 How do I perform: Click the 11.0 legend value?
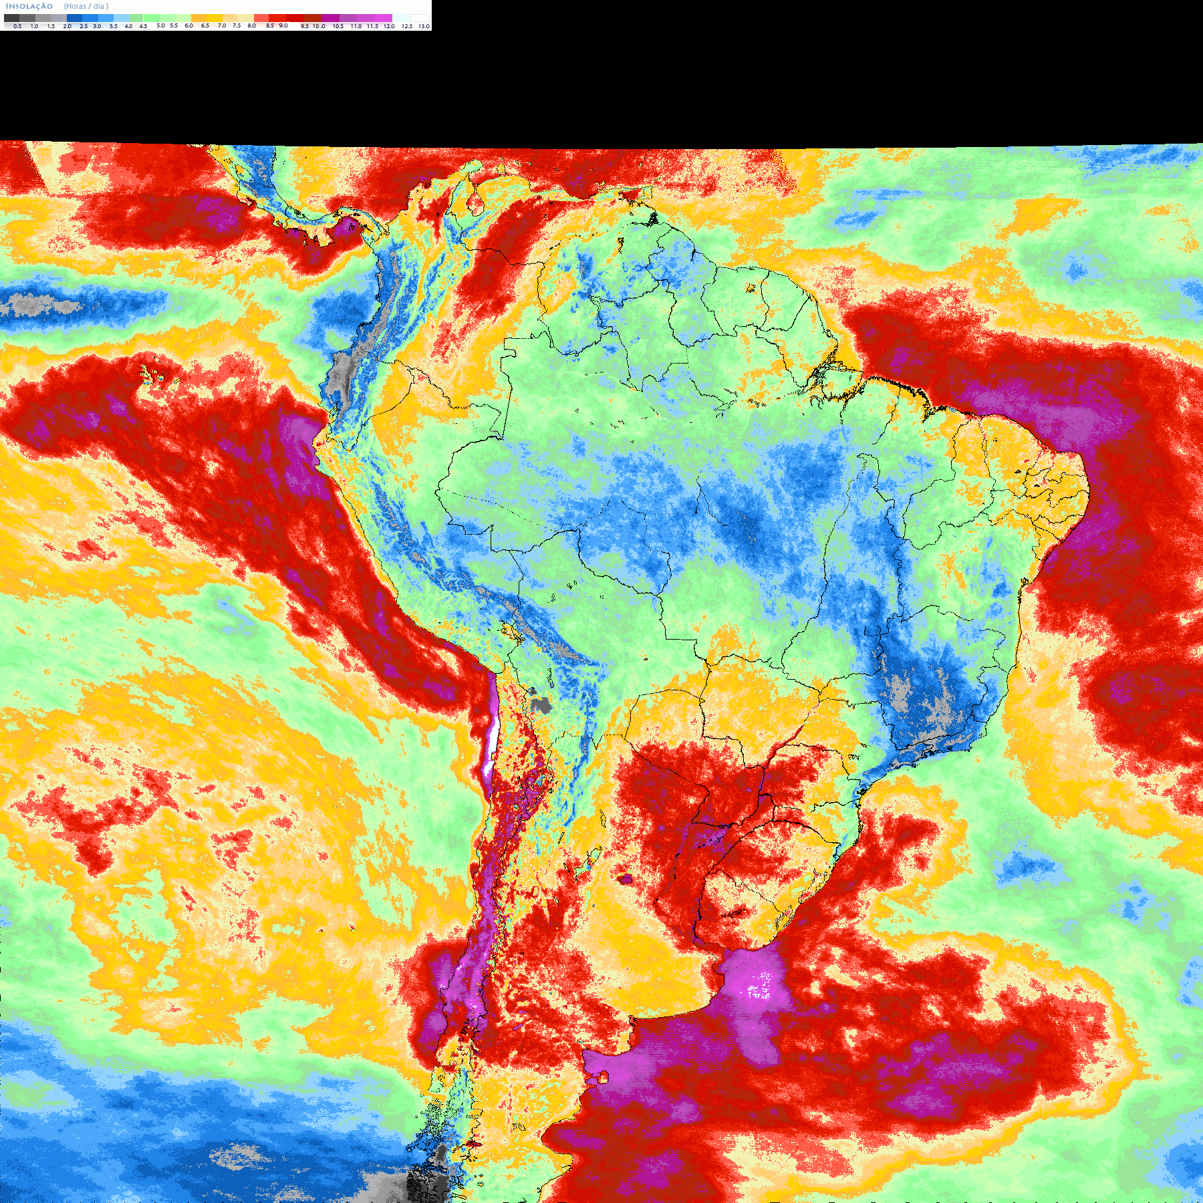coord(356,26)
